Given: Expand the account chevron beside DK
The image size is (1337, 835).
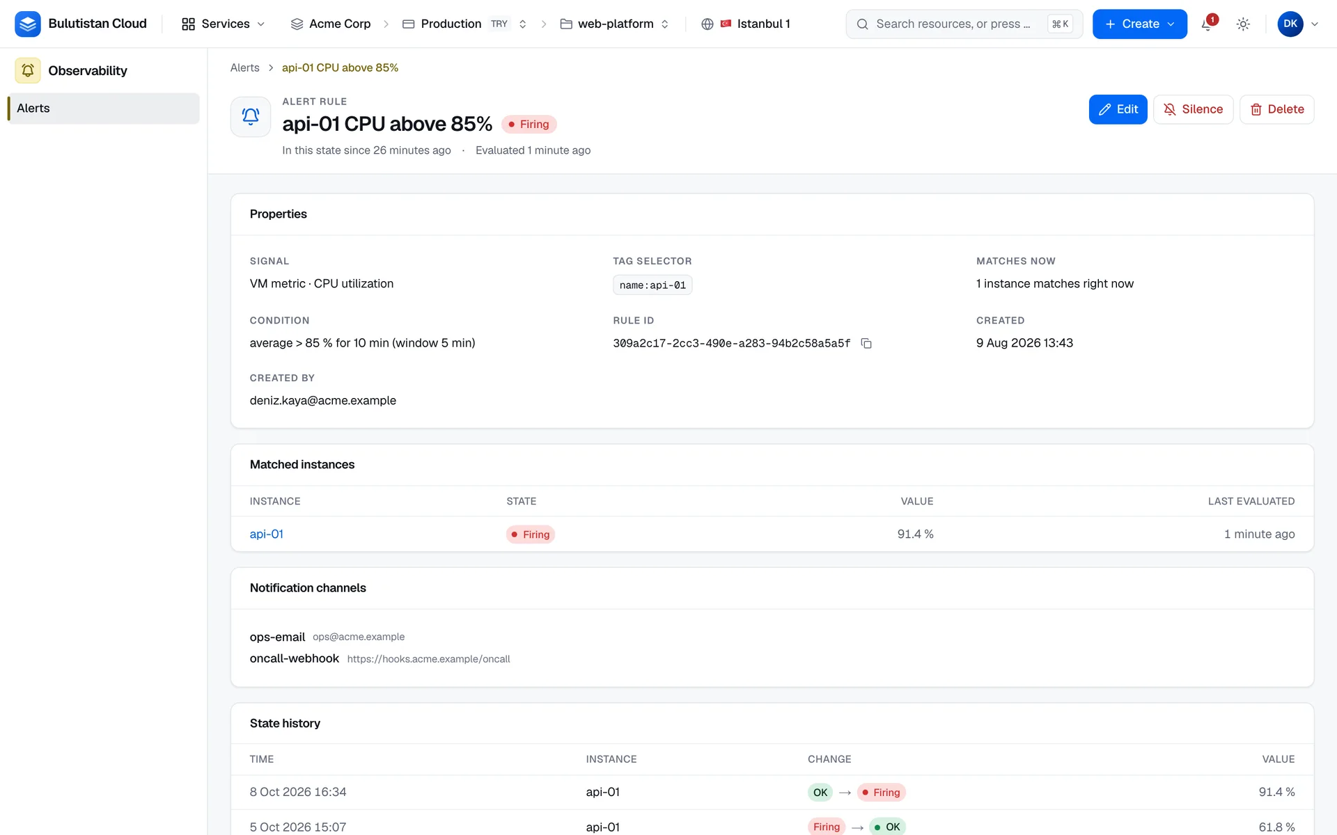Looking at the screenshot, I should (x=1315, y=24).
